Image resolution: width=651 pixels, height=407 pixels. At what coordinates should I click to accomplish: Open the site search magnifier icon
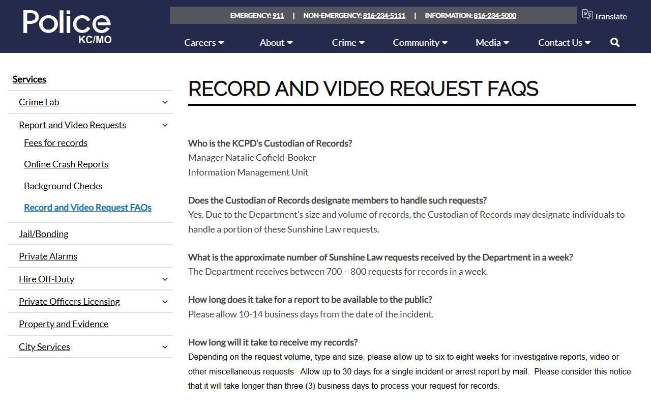click(x=615, y=43)
